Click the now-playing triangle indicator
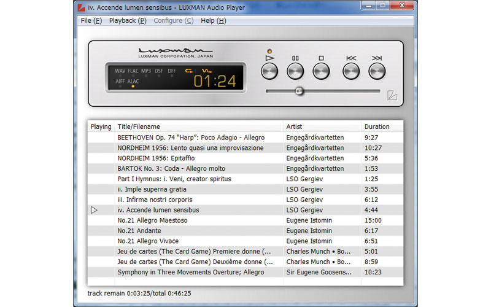The height and width of the screenshot is (307, 491). click(94, 210)
